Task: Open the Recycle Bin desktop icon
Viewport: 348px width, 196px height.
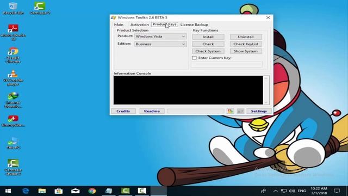Action: click(13, 8)
